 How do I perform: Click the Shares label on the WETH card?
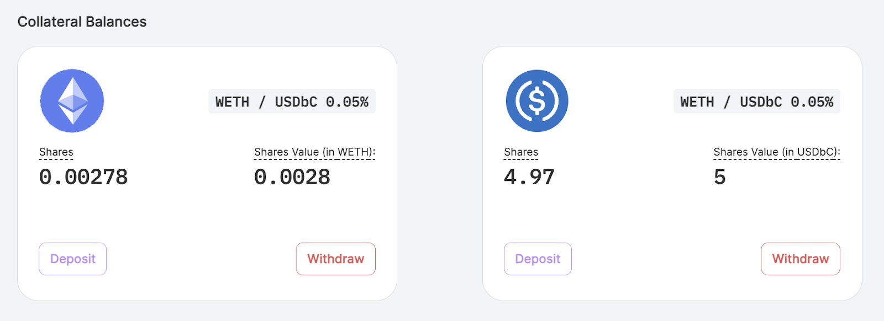(x=56, y=152)
